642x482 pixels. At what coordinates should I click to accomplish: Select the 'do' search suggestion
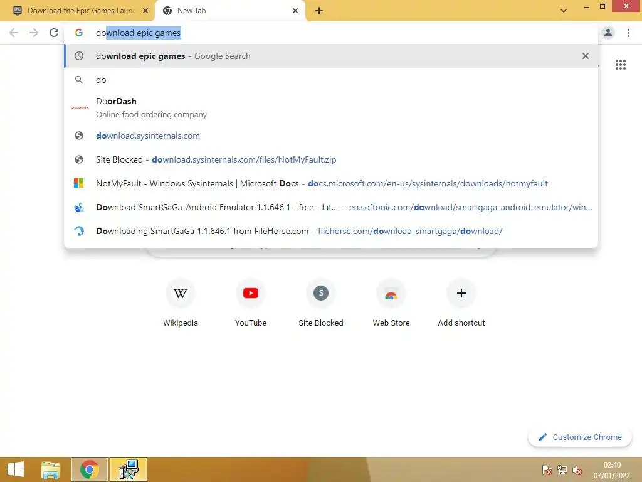331,80
